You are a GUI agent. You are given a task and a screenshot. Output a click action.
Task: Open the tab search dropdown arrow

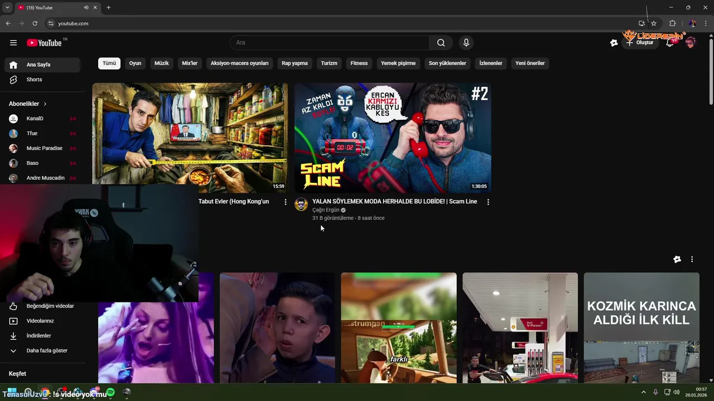pos(7,8)
